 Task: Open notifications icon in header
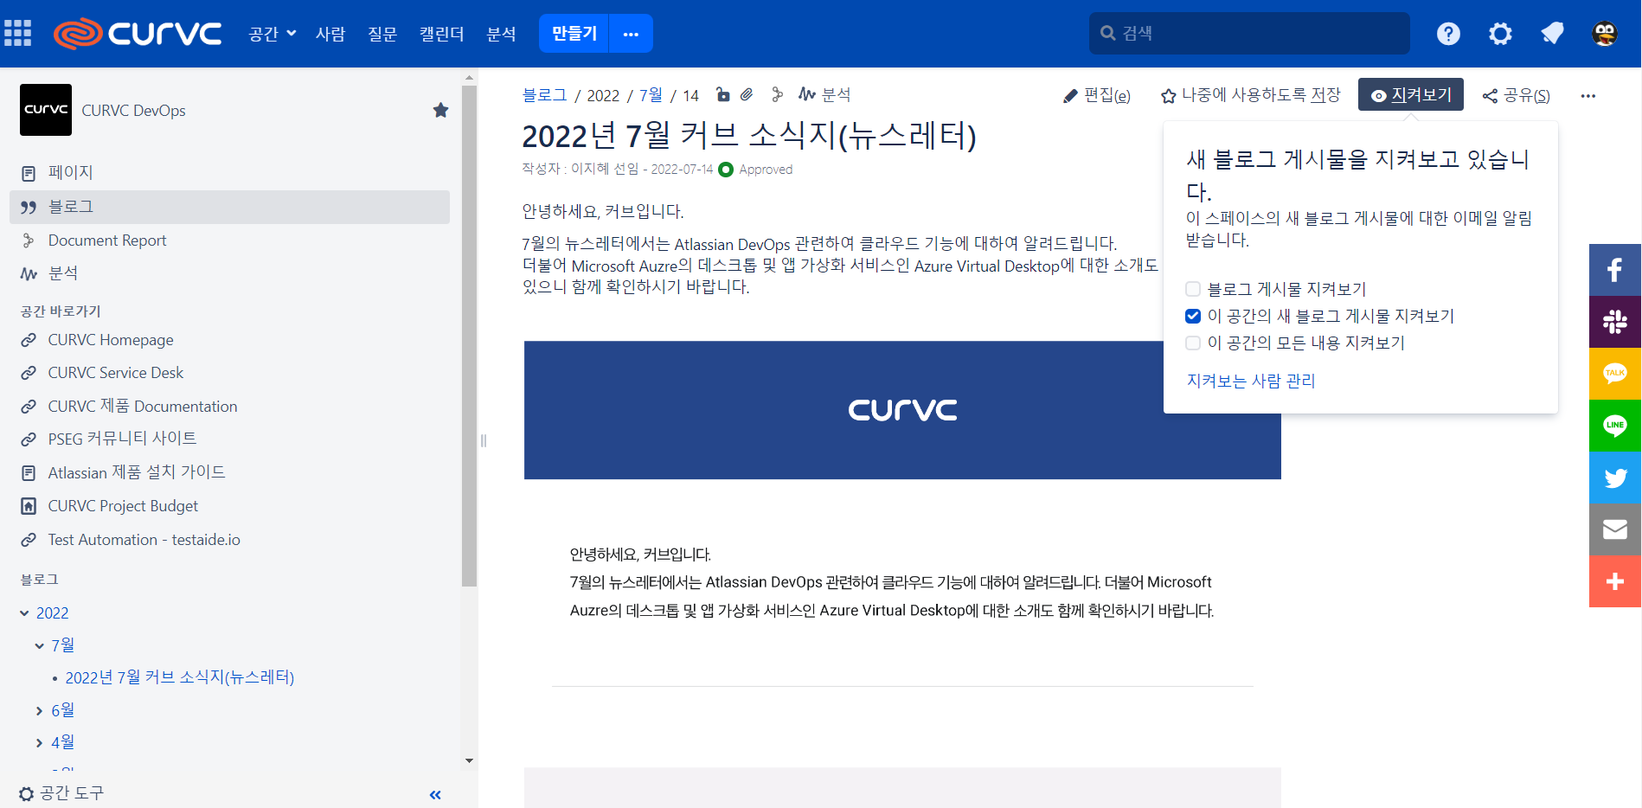(x=1552, y=34)
